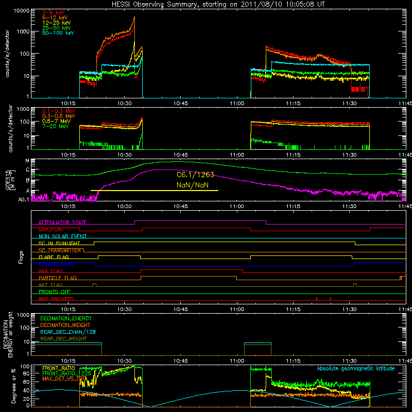412x412 pixels.
Task: Click the REAR_DEC_WEIGHT legend label
Action: (x=63, y=339)
